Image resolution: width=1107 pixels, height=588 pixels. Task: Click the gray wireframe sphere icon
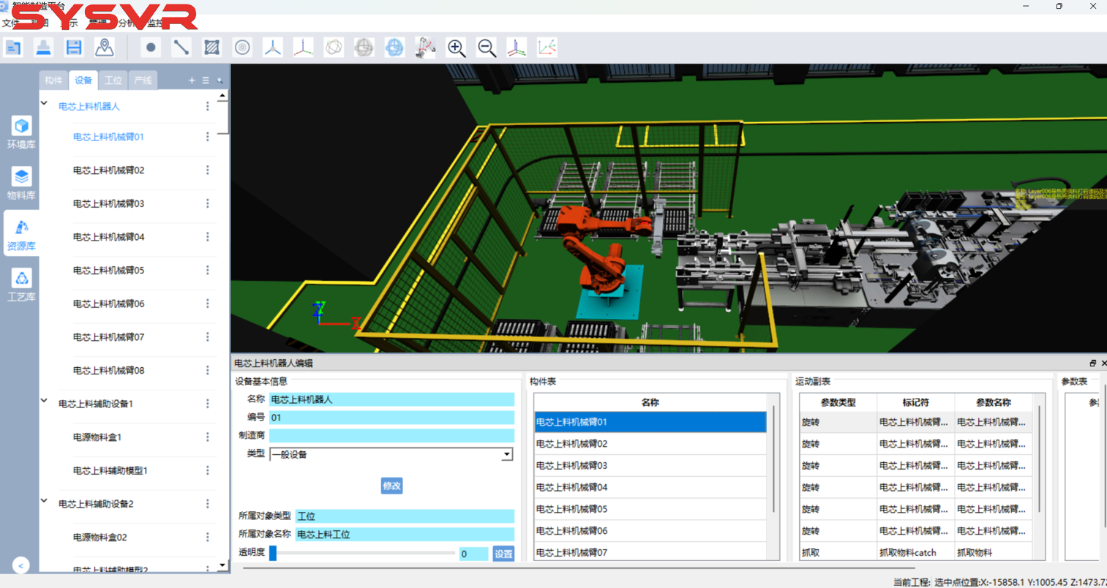[364, 48]
